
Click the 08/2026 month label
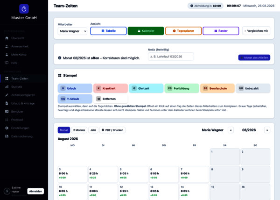point(249,130)
